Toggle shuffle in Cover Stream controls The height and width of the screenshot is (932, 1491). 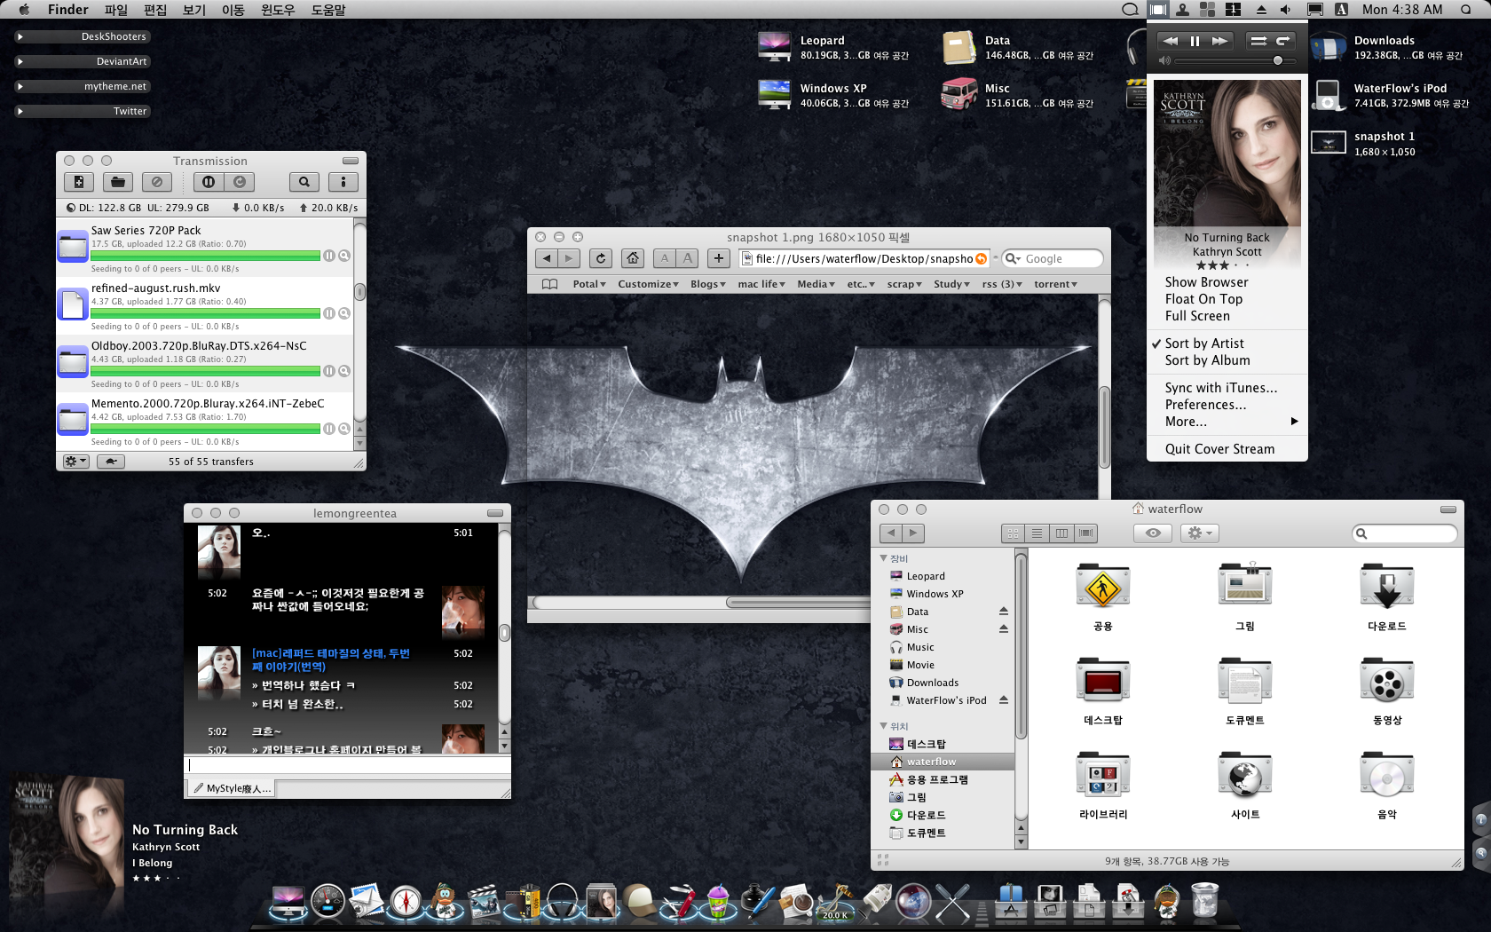click(1258, 41)
